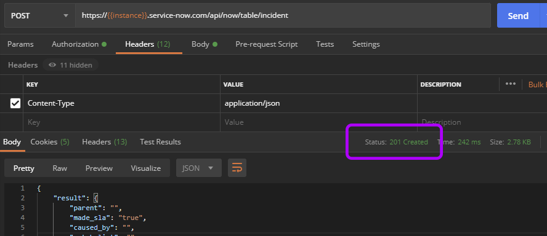The height and width of the screenshot is (236, 547).
Task: Click the KEY column header
Action: coord(32,85)
